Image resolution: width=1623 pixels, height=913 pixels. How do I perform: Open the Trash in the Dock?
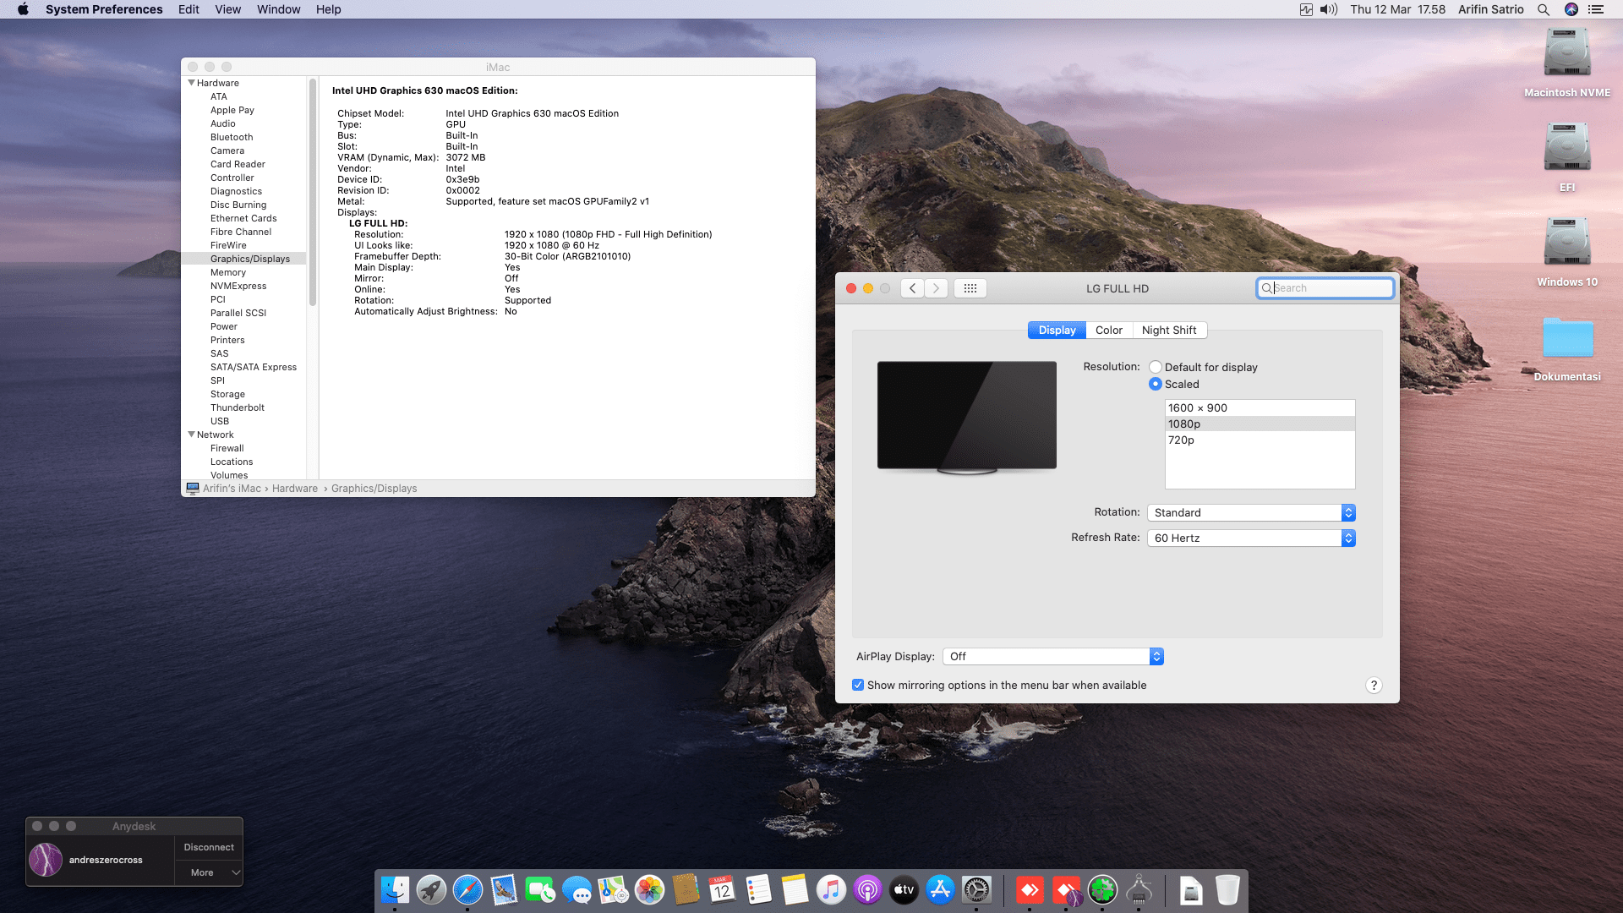1227,890
